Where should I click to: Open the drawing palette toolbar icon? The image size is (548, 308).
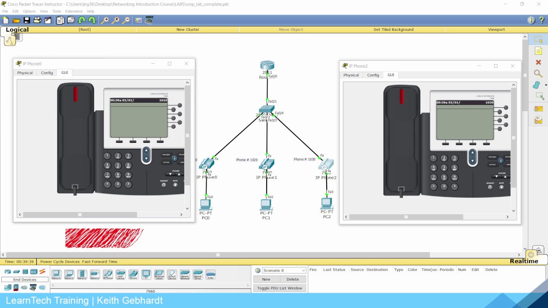point(138,20)
